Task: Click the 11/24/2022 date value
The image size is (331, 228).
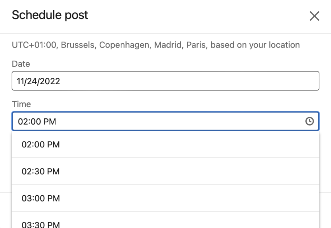Action: [x=38, y=81]
